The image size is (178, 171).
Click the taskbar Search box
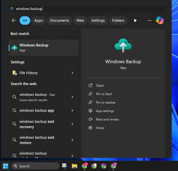point(35,166)
